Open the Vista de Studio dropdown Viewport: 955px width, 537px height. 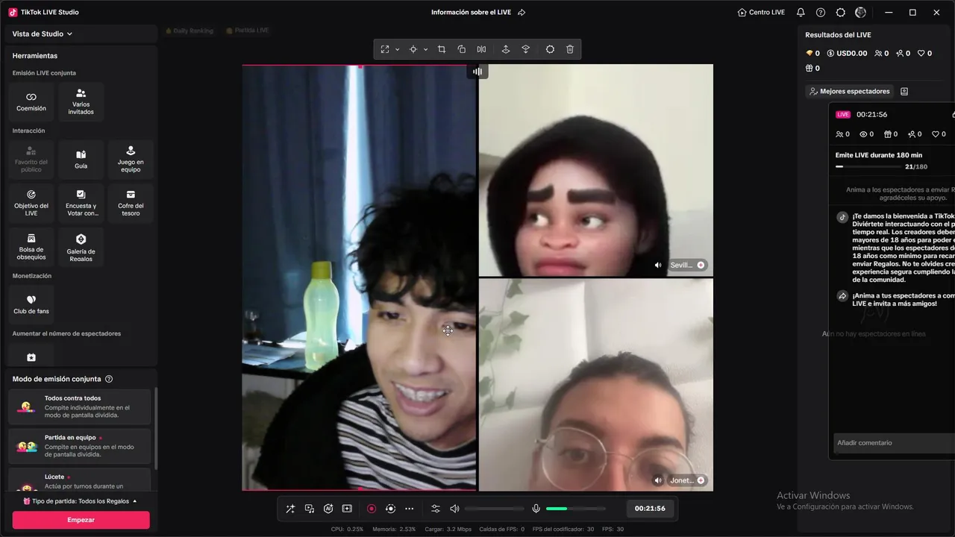(x=43, y=34)
